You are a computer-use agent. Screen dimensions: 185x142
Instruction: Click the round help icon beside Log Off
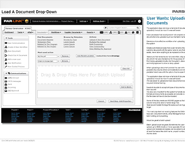(139, 21)
